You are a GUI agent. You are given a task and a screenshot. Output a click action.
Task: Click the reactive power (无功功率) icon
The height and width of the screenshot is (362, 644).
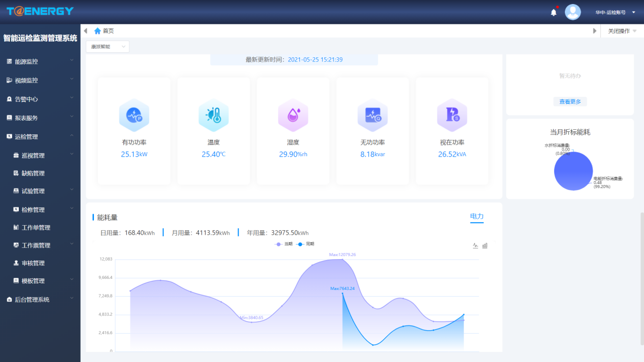372,115
